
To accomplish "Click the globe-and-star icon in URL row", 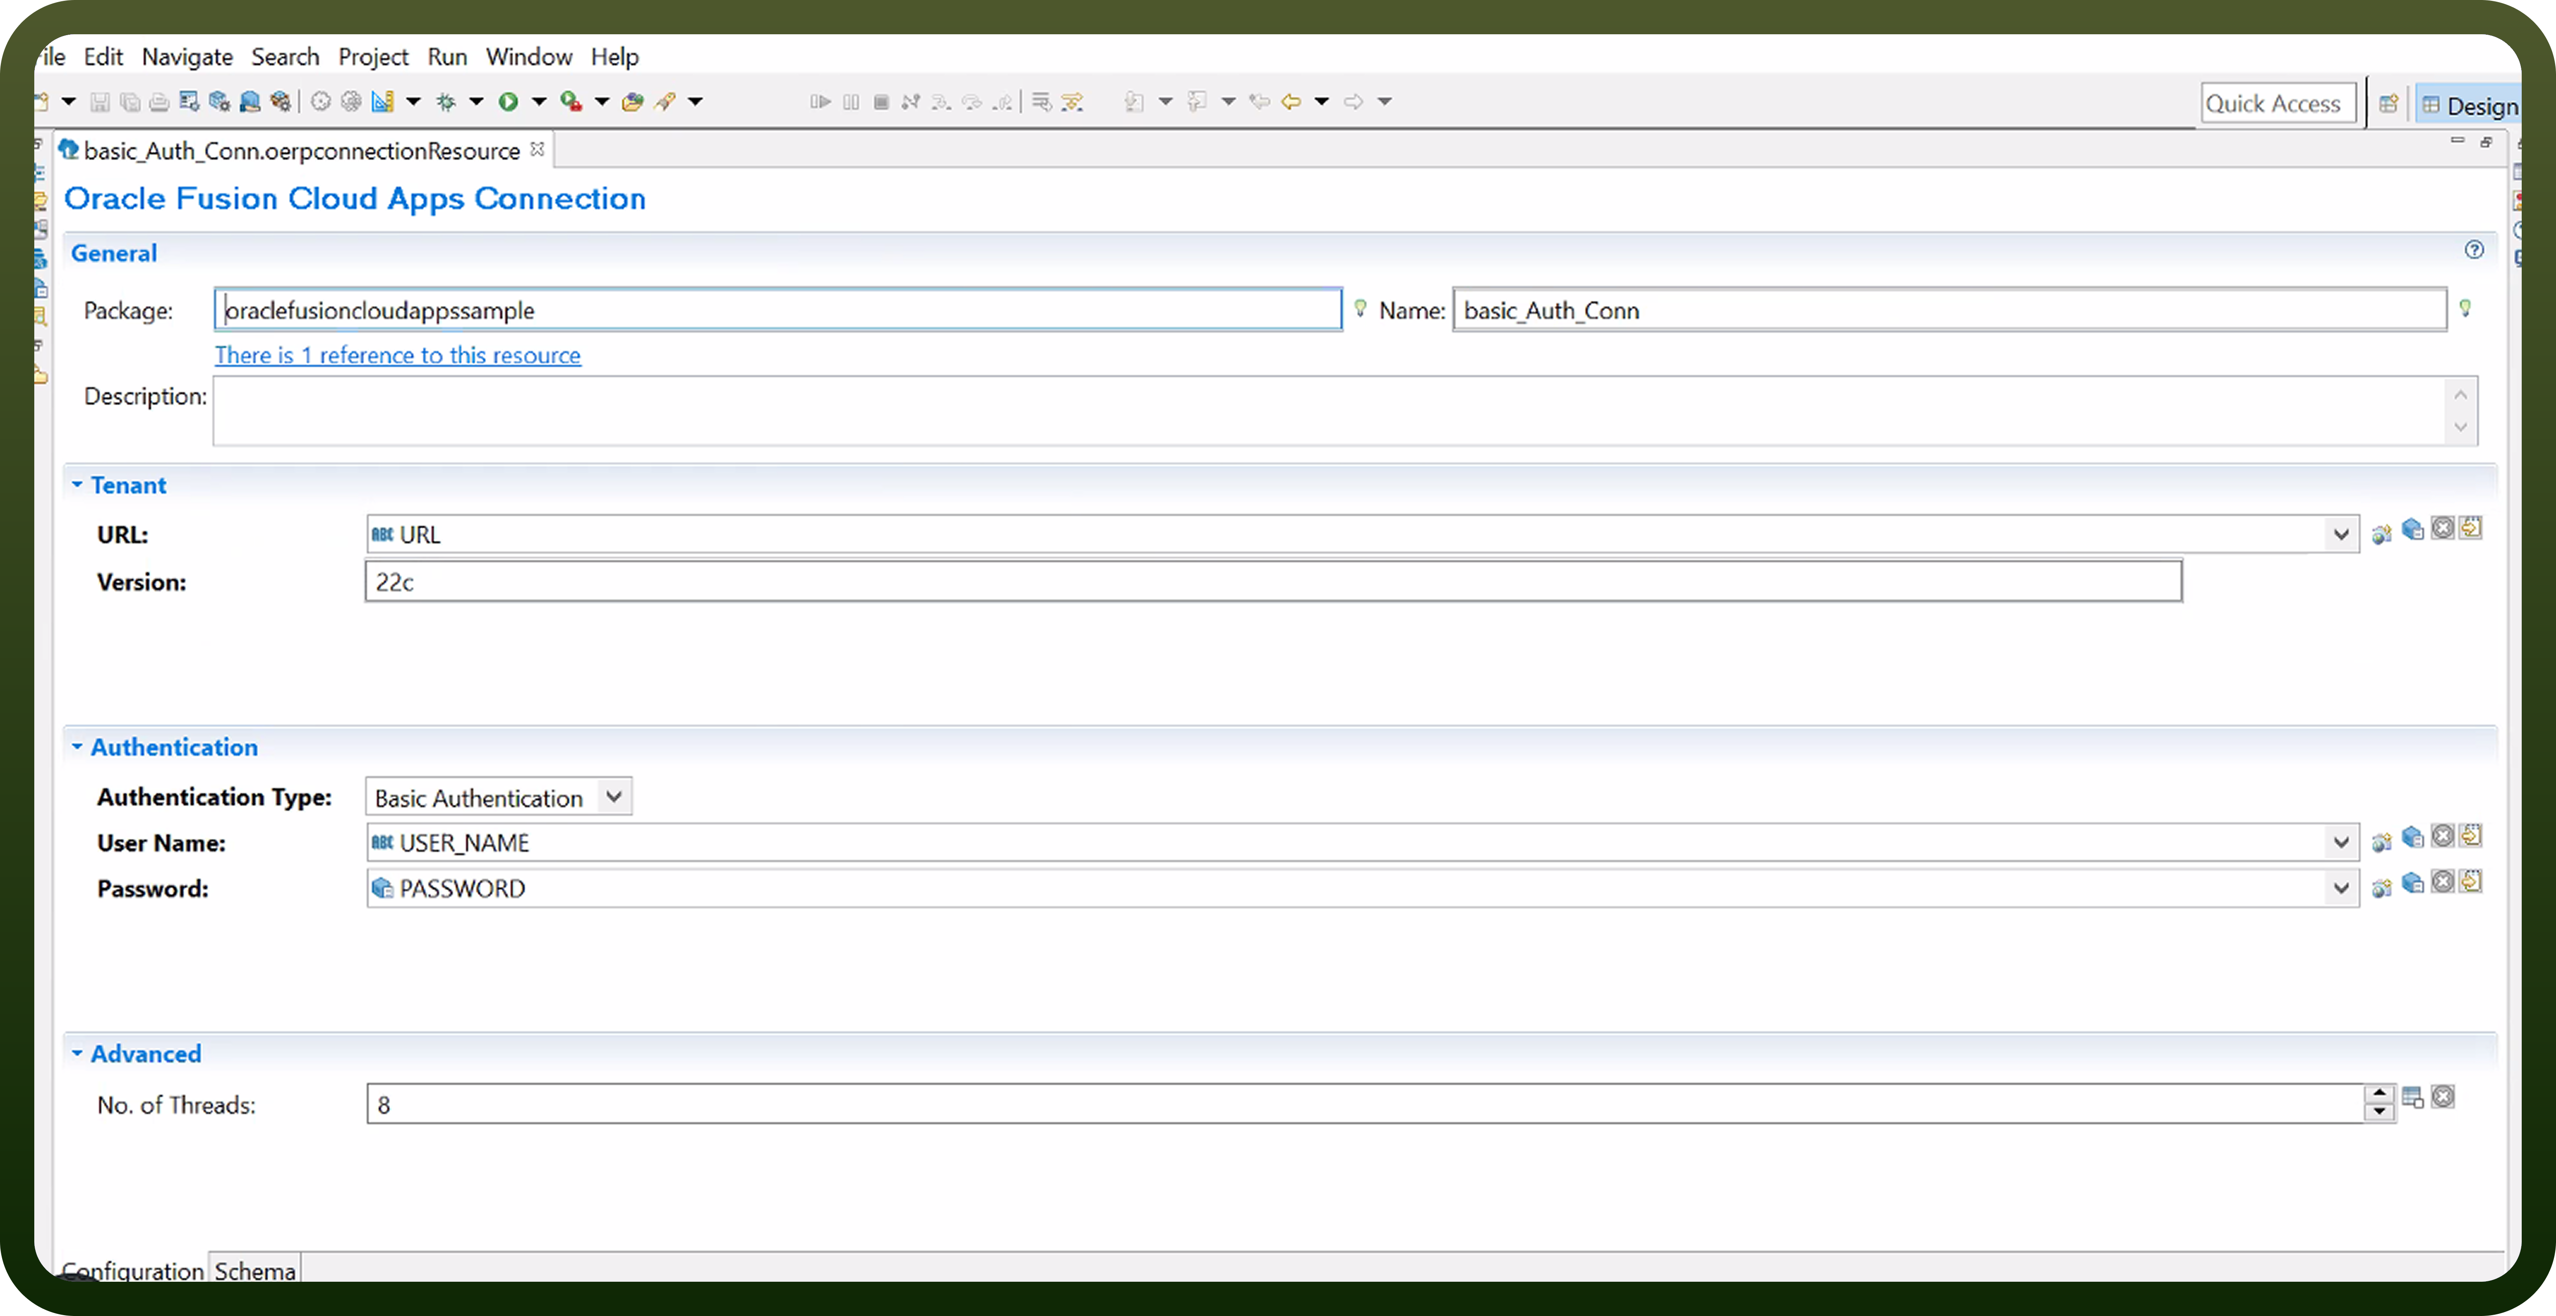I will (2382, 535).
